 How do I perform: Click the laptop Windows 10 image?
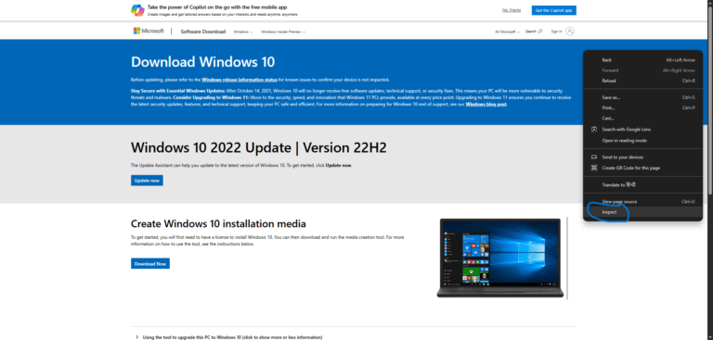click(x=500, y=258)
